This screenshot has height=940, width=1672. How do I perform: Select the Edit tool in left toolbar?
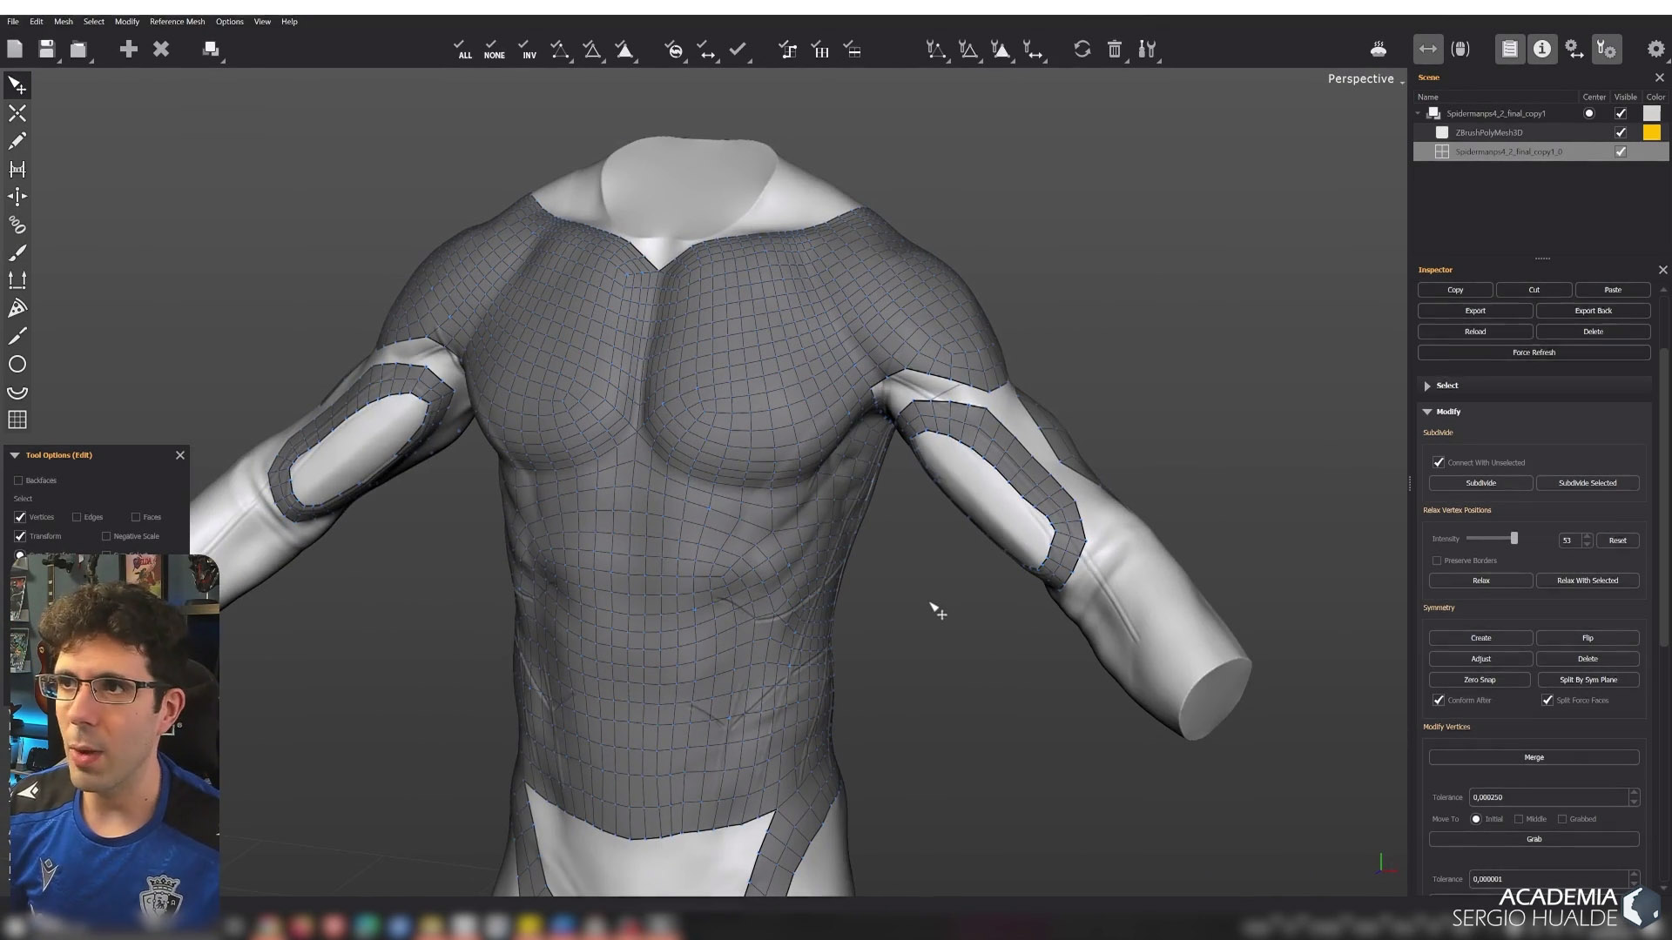[x=17, y=85]
